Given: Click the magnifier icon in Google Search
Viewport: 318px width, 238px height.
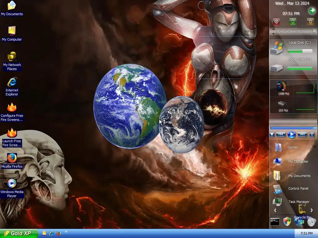Looking at the screenshot, I should tap(314, 31).
